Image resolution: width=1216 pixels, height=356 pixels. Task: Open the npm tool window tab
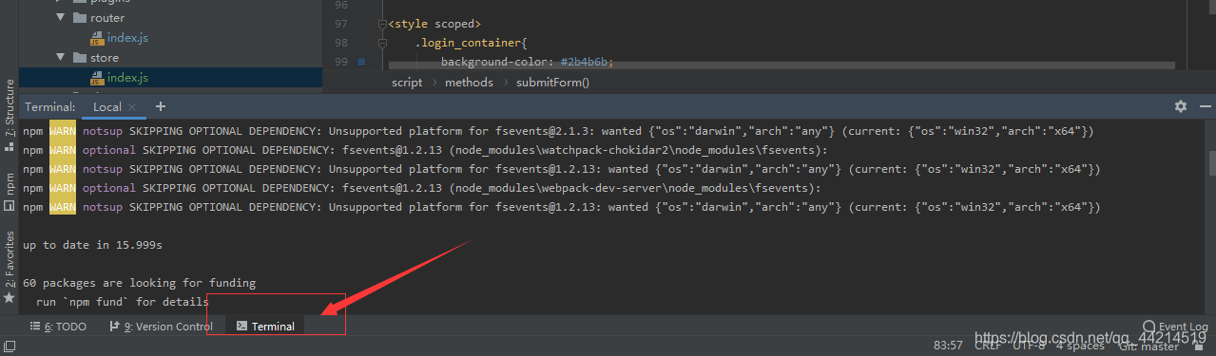[10, 193]
